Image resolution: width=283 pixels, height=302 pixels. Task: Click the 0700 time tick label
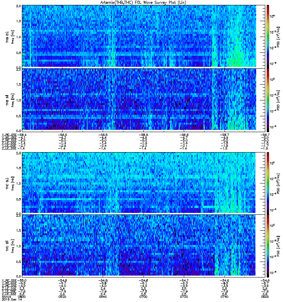tap(143, 297)
